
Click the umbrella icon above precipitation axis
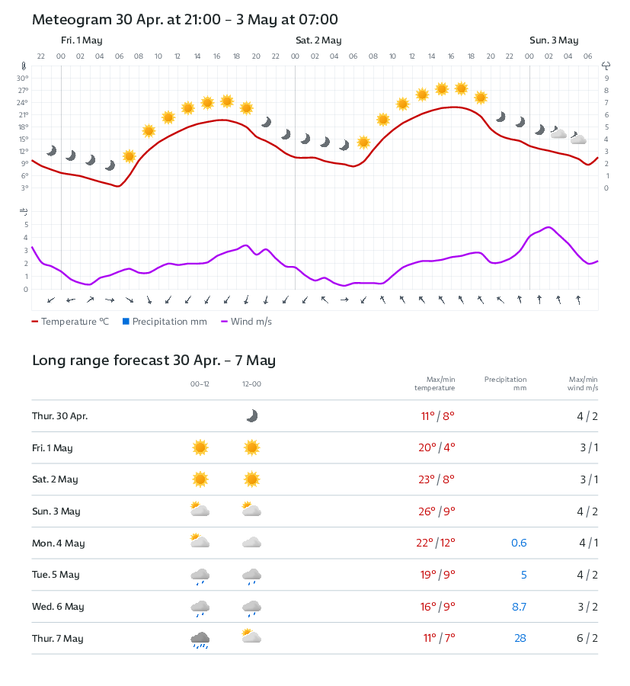(x=606, y=66)
